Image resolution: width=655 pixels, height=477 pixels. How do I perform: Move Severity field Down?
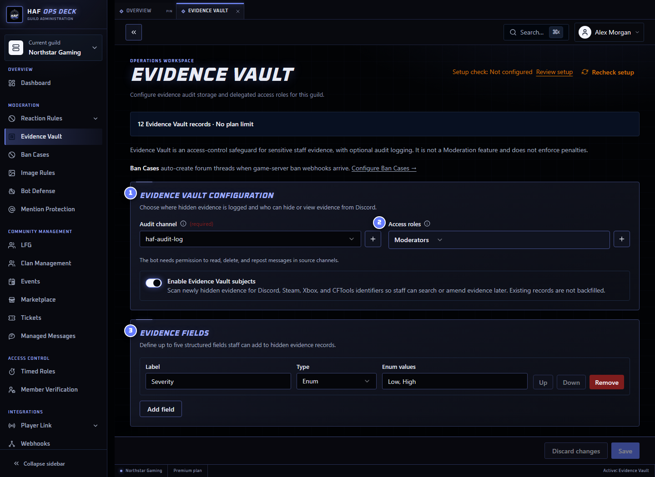tap(571, 382)
